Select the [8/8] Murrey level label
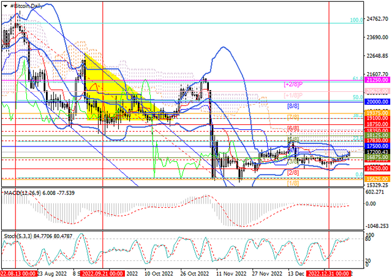 [293, 106]
